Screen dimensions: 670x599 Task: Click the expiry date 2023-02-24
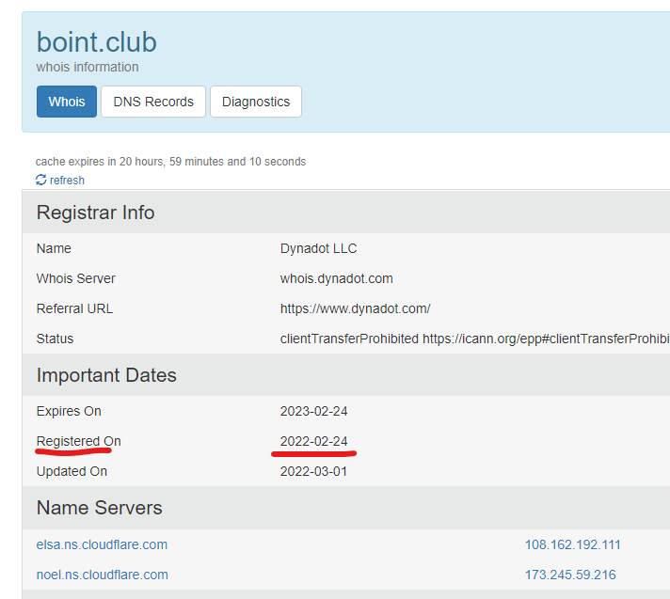(x=313, y=411)
